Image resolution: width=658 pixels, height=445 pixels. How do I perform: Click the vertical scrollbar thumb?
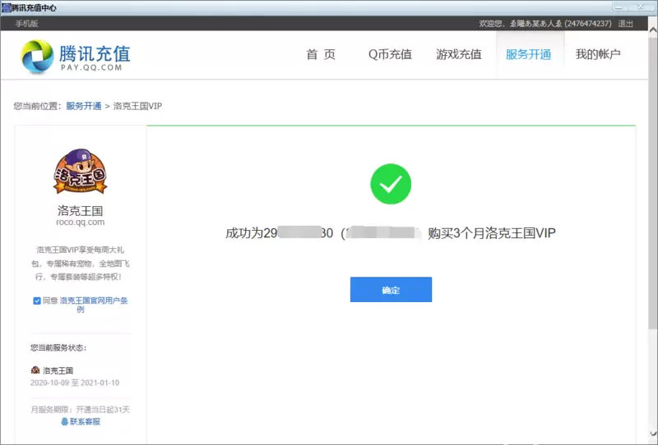(x=653, y=182)
